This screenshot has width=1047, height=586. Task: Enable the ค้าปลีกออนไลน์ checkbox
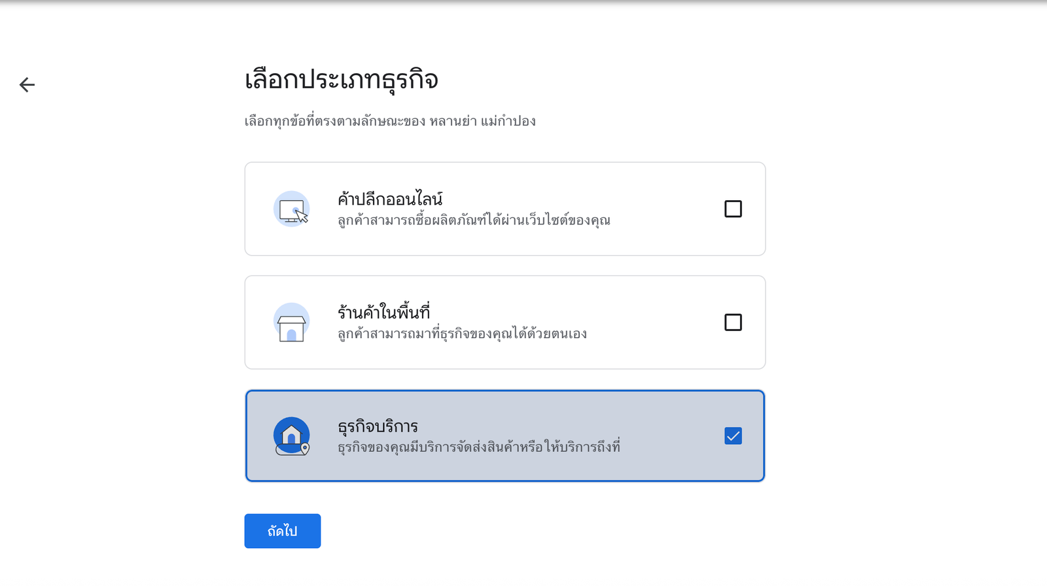(733, 209)
